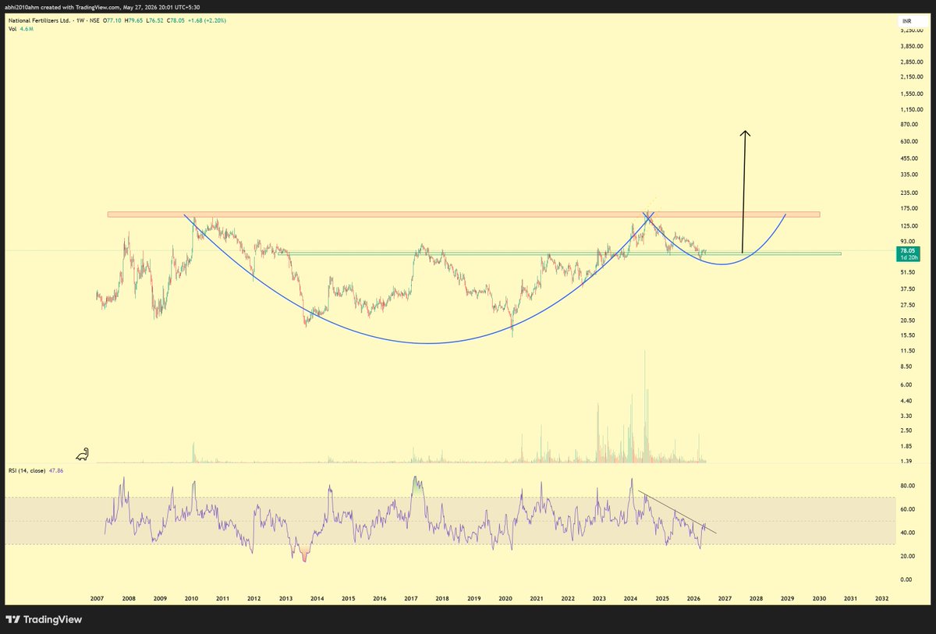Click the RSI 80.00 scale label
Image resolution: width=936 pixels, height=634 pixels.
pos(908,486)
